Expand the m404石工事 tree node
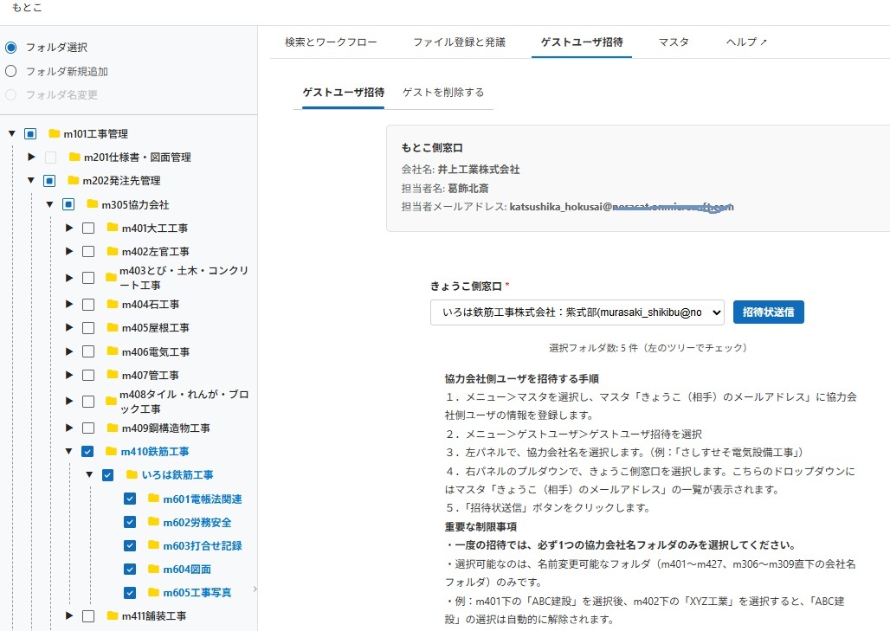Viewport: 890px width, 631px height. point(69,305)
